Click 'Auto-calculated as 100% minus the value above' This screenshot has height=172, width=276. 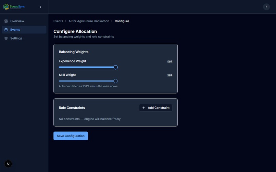pos(88,86)
